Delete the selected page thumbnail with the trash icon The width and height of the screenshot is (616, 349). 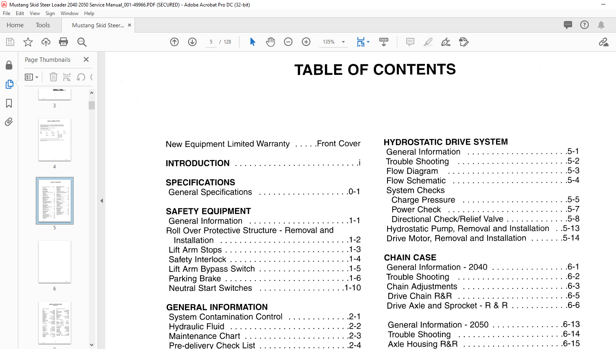[x=53, y=77]
